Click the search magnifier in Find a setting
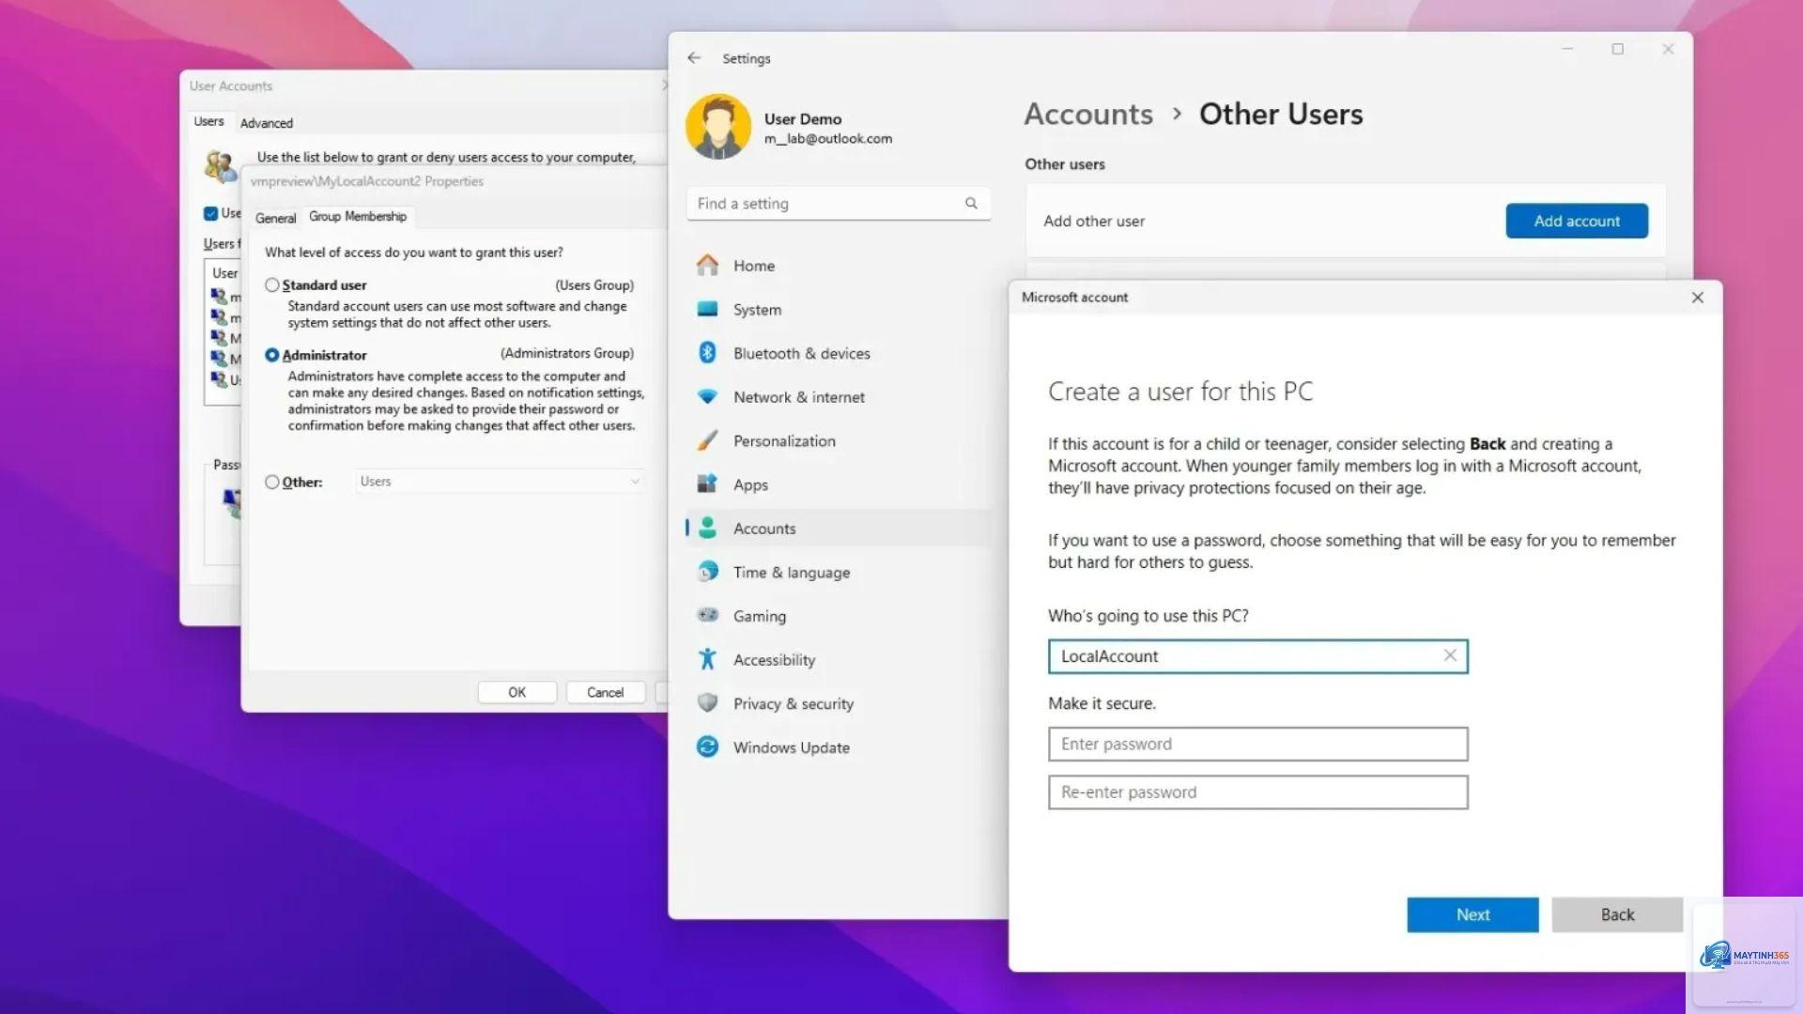Viewport: 1803px width, 1014px height. pyautogui.click(x=971, y=203)
